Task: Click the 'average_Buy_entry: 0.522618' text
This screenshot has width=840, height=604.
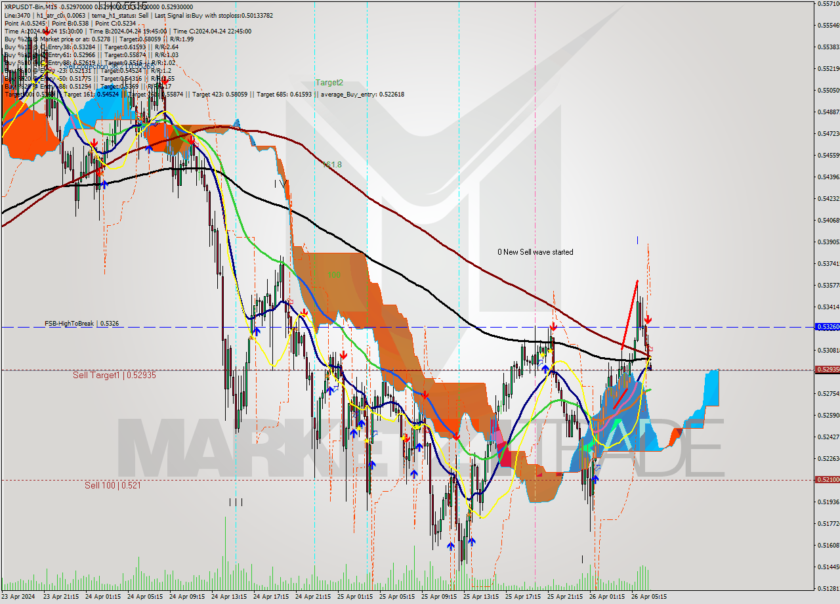Action: 362,94
